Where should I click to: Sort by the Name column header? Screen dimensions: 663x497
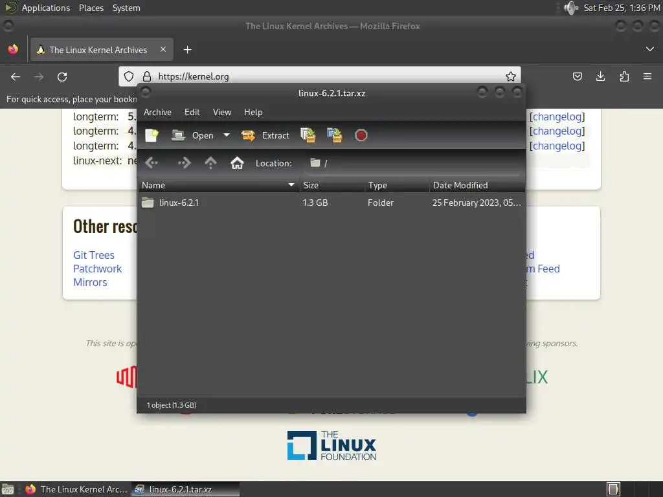pos(219,185)
